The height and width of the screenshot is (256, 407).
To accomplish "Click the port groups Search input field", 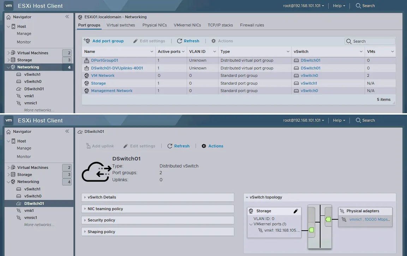I will (370, 41).
